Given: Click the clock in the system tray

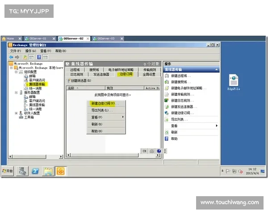Looking at the screenshot, I should pyautogui.click(x=252, y=171).
